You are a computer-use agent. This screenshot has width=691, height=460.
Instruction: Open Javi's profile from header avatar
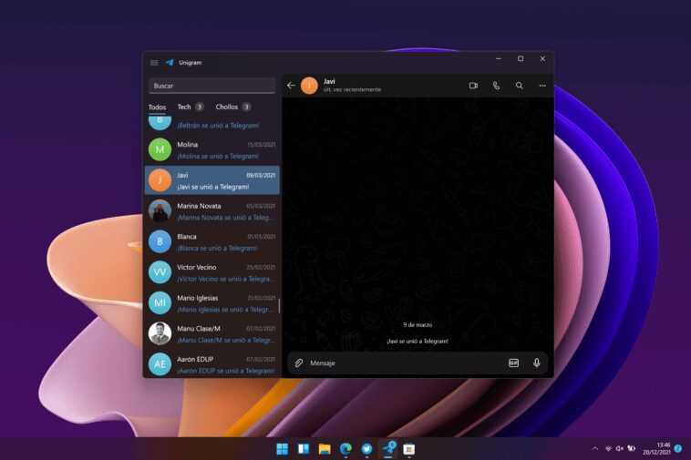309,86
